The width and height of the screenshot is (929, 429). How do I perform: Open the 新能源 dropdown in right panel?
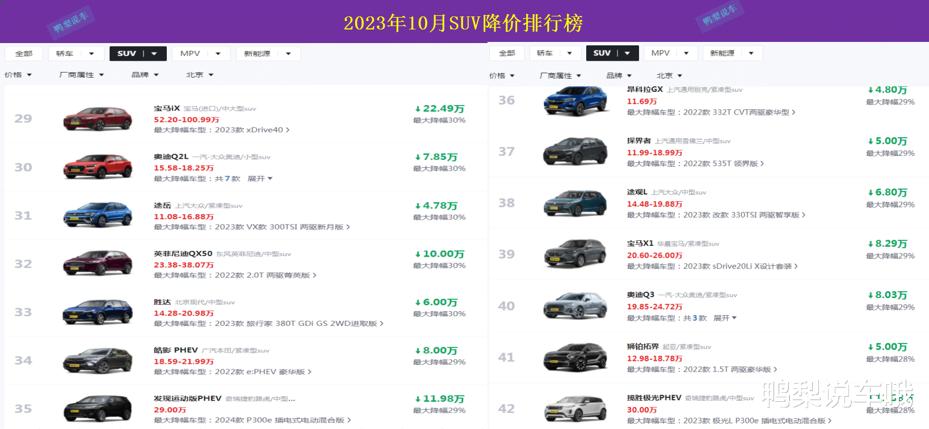tap(732, 53)
